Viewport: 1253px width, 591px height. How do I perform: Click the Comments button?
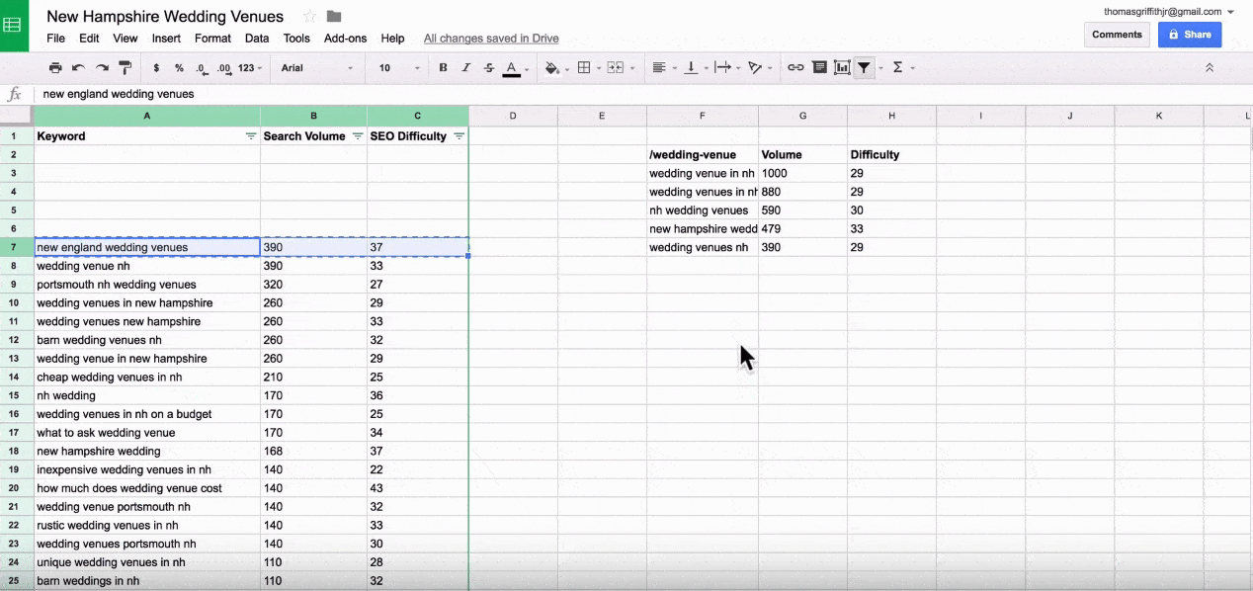pyautogui.click(x=1117, y=35)
